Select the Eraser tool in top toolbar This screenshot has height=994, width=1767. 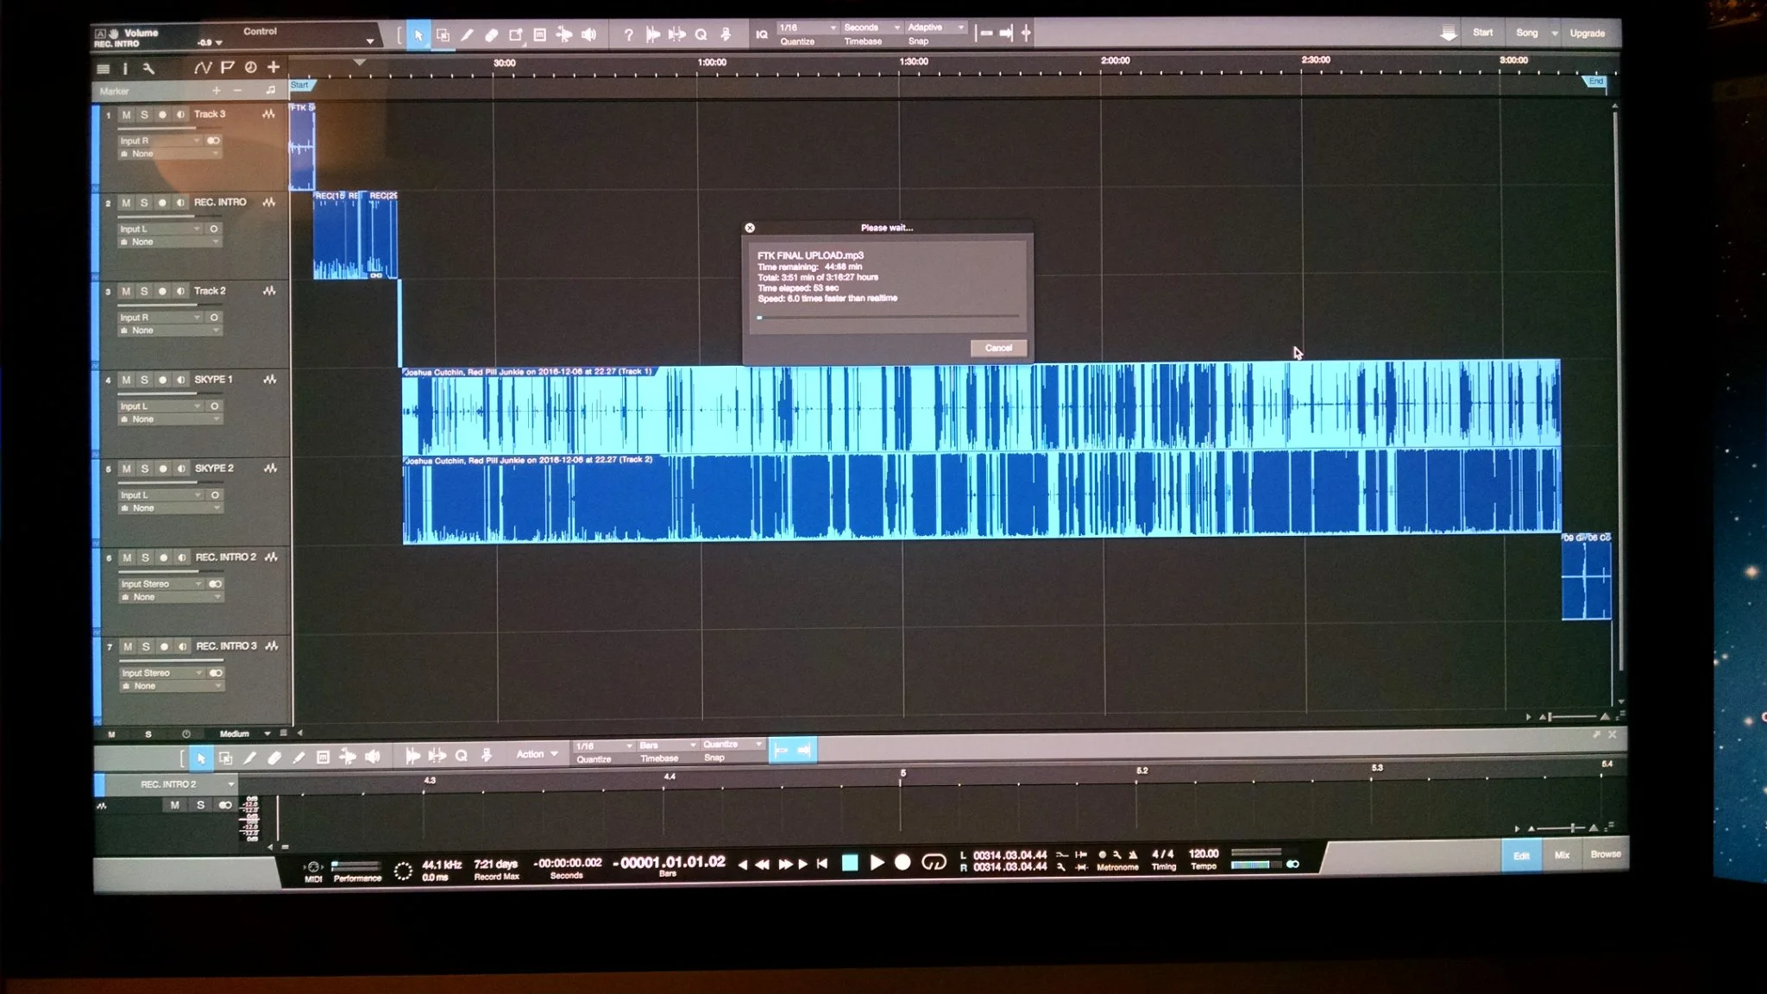pos(491,35)
